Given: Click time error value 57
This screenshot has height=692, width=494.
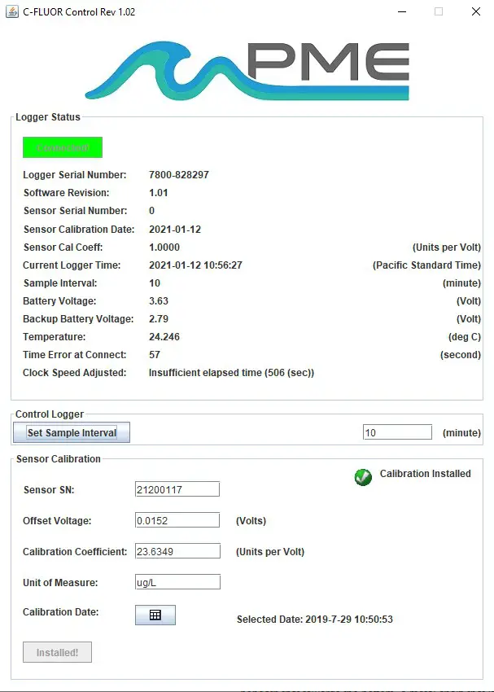Looking at the screenshot, I should click(x=155, y=355).
